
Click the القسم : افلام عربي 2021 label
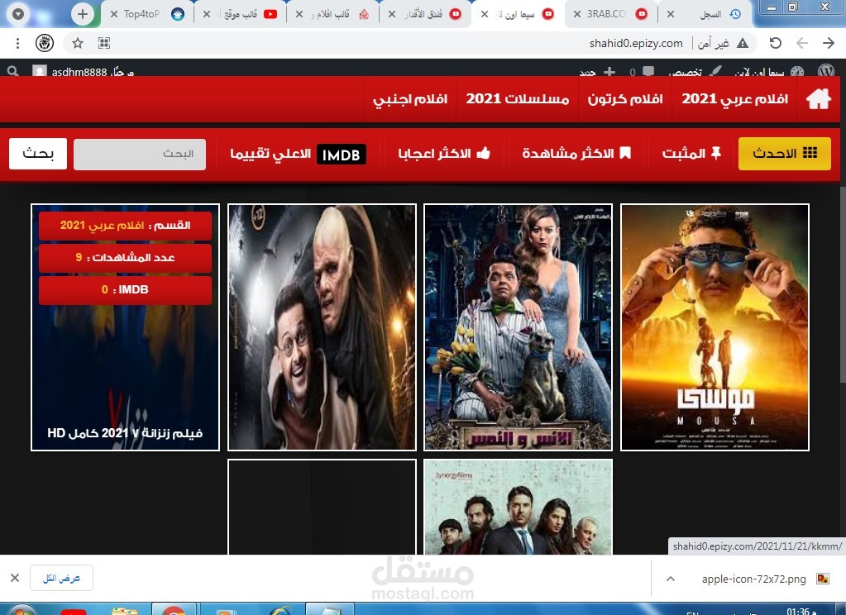coord(125,225)
